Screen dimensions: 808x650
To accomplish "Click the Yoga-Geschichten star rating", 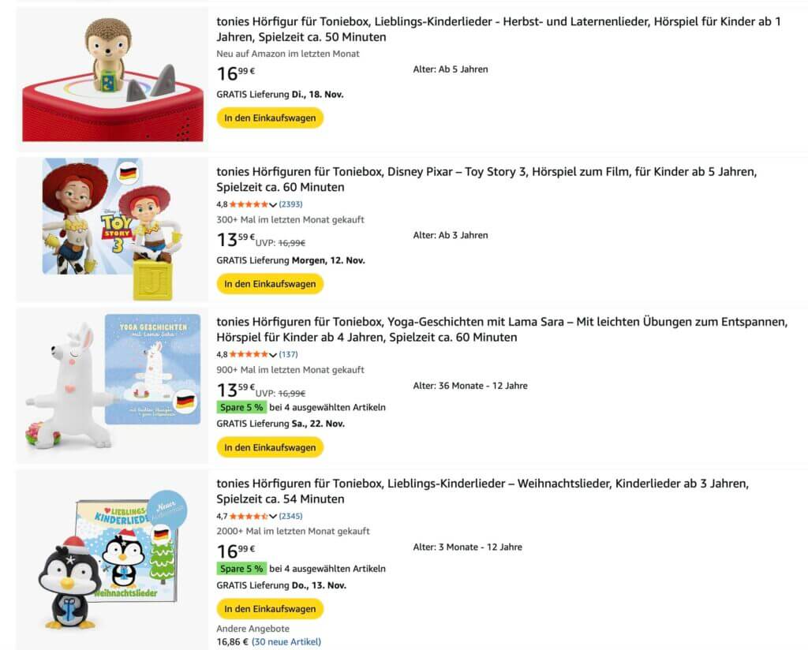I will point(249,354).
